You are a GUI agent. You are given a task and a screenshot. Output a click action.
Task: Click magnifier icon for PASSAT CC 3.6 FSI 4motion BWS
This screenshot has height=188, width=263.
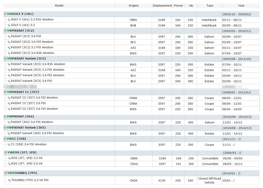[x=9, y=109]
